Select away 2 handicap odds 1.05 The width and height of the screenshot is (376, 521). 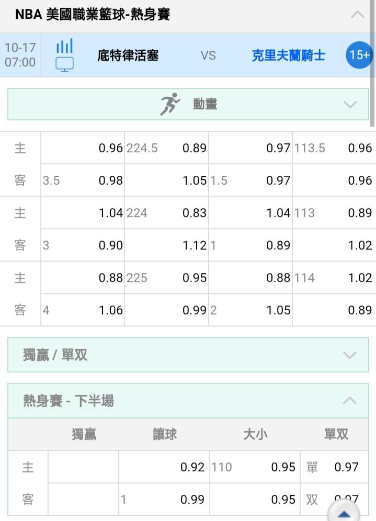(x=250, y=310)
